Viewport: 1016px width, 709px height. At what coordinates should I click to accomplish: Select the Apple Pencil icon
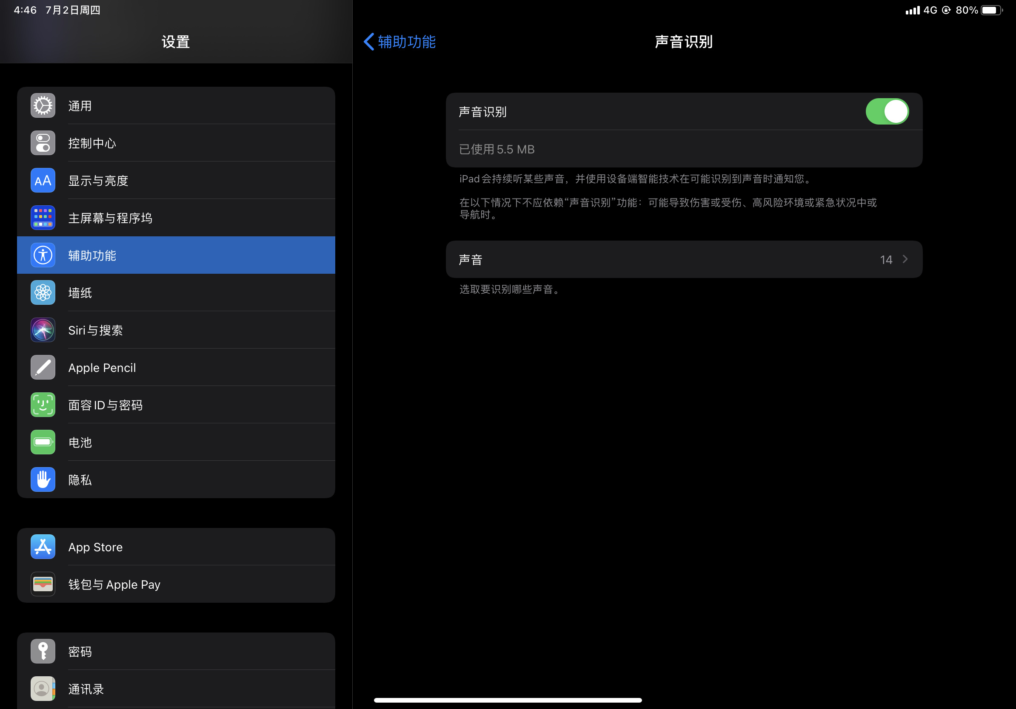[x=43, y=367]
